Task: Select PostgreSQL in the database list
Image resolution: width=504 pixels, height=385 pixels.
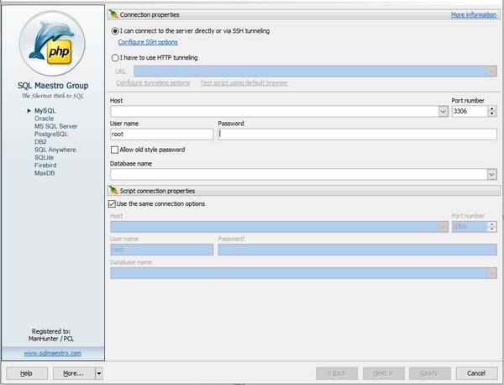Action: tap(51, 134)
